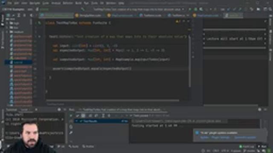Open the Profiler tool window button
Screen dimensions: 273x153
click(88, 147)
